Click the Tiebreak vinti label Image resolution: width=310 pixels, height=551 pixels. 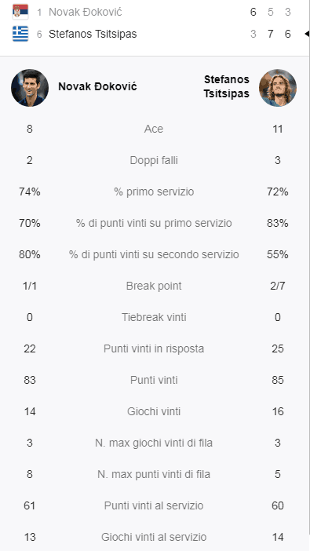154,317
